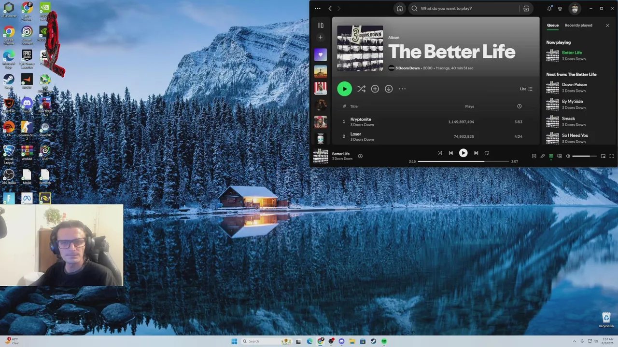618x347 pixels.
Task: Click the Spotify icon in the taskbar
Action: 384,341
